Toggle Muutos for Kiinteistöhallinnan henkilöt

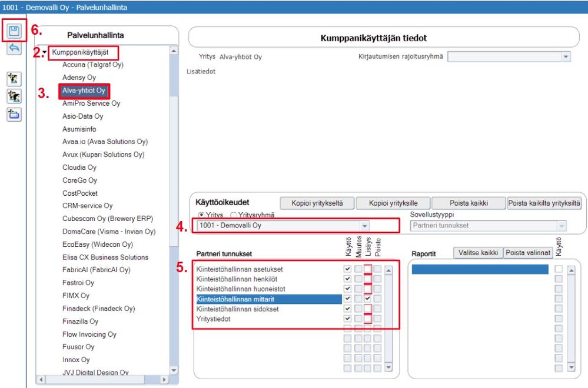click(358, 279)
